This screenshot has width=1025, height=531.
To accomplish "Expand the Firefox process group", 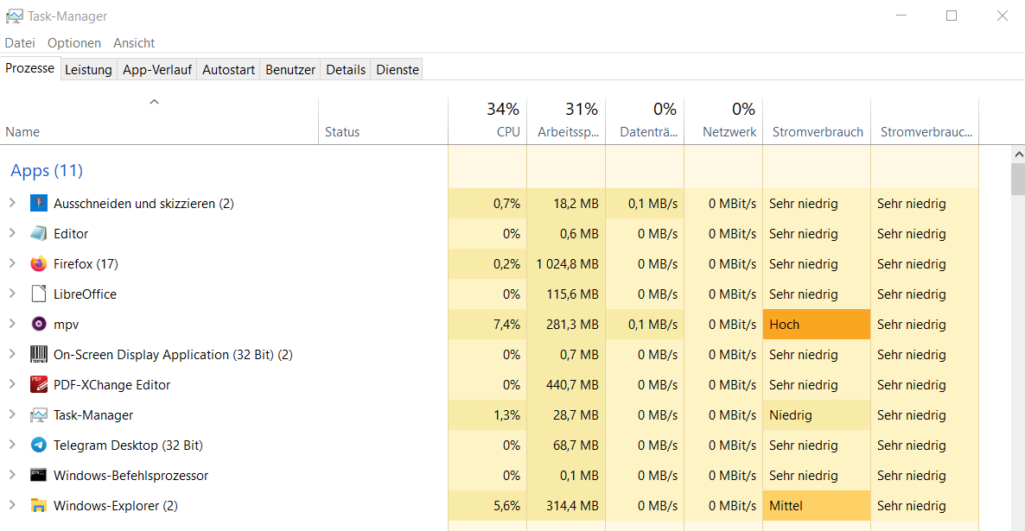I will coord(12,264).
